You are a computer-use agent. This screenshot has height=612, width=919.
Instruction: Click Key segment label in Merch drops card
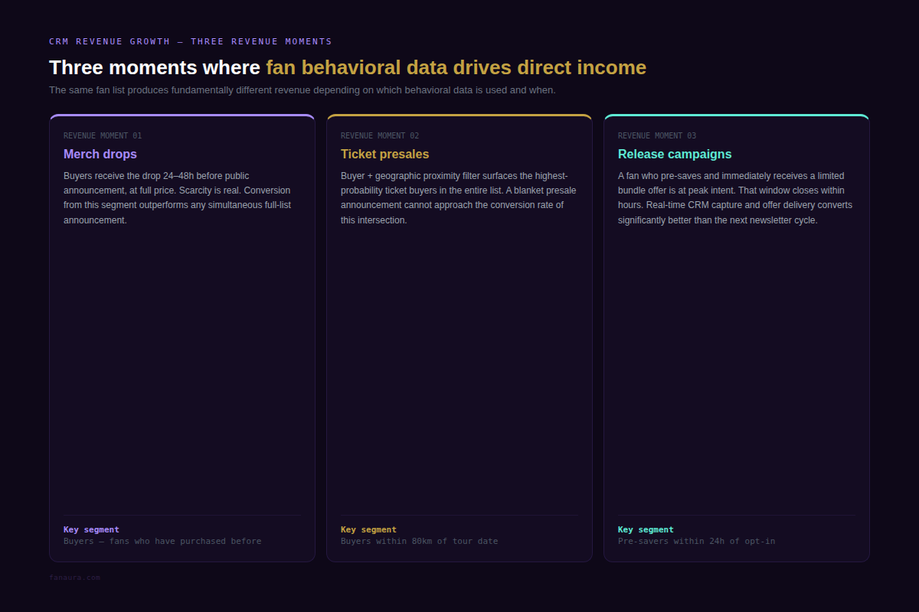click(x=91, y=529)
